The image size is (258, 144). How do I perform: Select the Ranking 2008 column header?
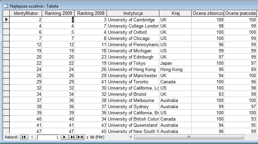(x=91, y=13)
